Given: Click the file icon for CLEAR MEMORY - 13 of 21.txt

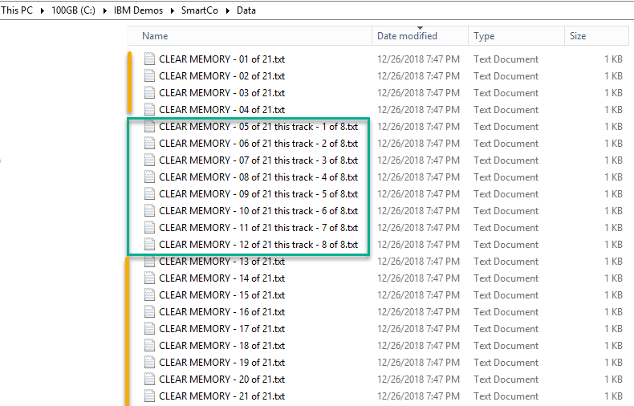Looking at the screenshot, I should [x=149, y=262].
